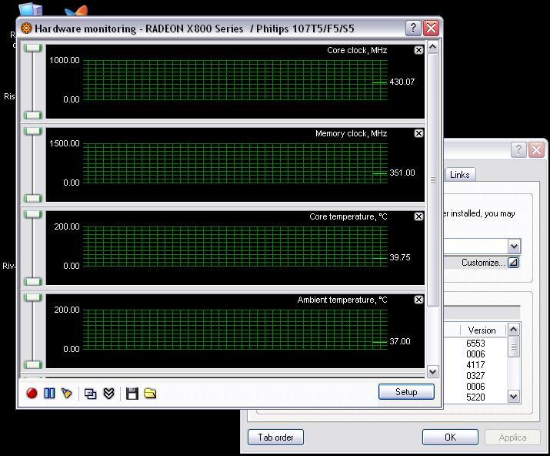Confirm with OK in the background window
550x456 pixels.
click(450, 438)
